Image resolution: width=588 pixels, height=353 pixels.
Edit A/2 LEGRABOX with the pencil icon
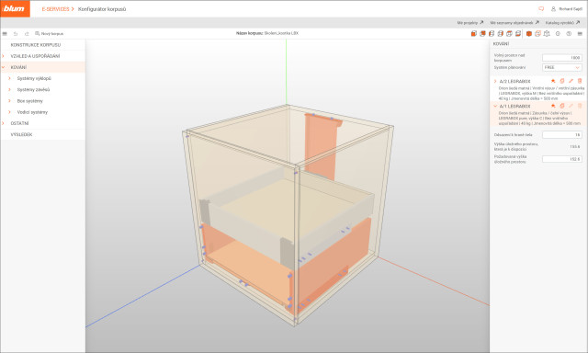click(x=571, y=81)
